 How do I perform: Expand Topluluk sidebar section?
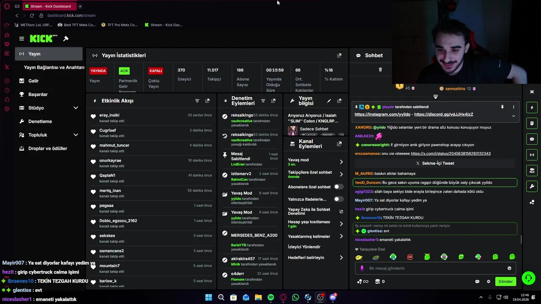76,135
